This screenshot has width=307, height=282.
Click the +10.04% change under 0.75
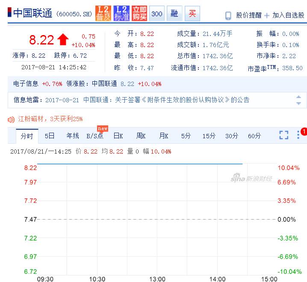coord(83,45)
